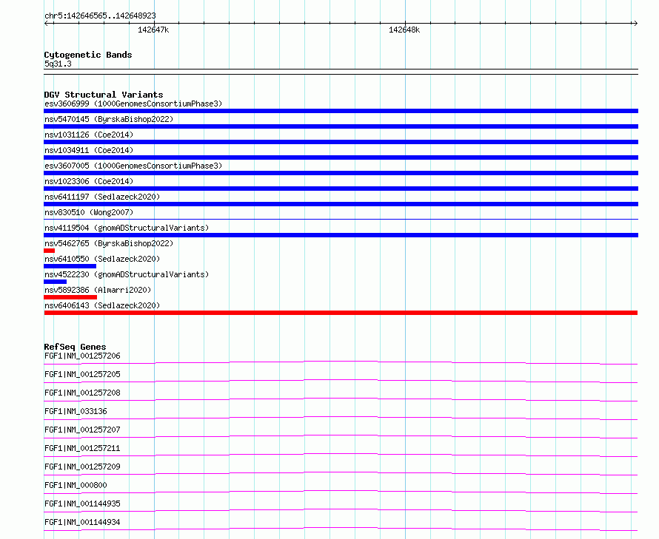Open transcript FGF1|NM_000800
Viewport: 659px width, 539px height.
pyautogui.click(x=76, y=485)
